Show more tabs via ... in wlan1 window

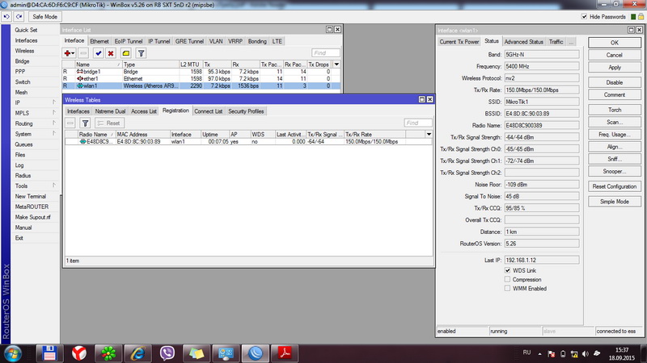(571, 42)
